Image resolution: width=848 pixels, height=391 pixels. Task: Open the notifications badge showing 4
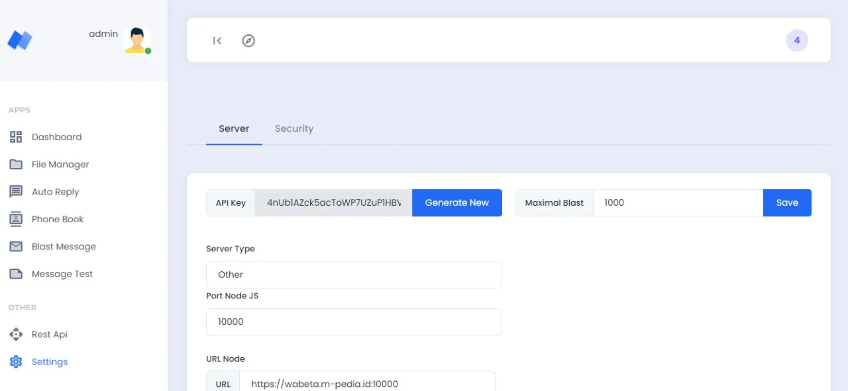pyautogui.click(x=797, y=40)
